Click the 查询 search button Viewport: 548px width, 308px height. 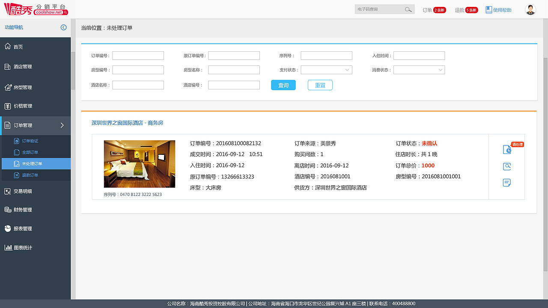pos(283,85)
